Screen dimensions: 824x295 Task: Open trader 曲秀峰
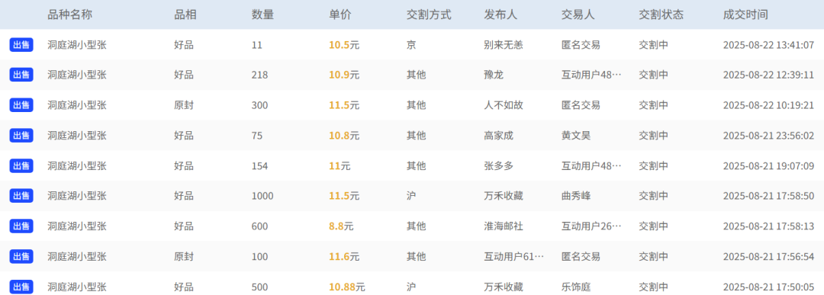pyautogui.click(x=576, y=197)
